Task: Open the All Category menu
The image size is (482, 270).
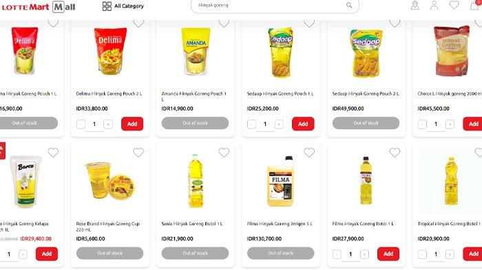Action: point(123,6)
